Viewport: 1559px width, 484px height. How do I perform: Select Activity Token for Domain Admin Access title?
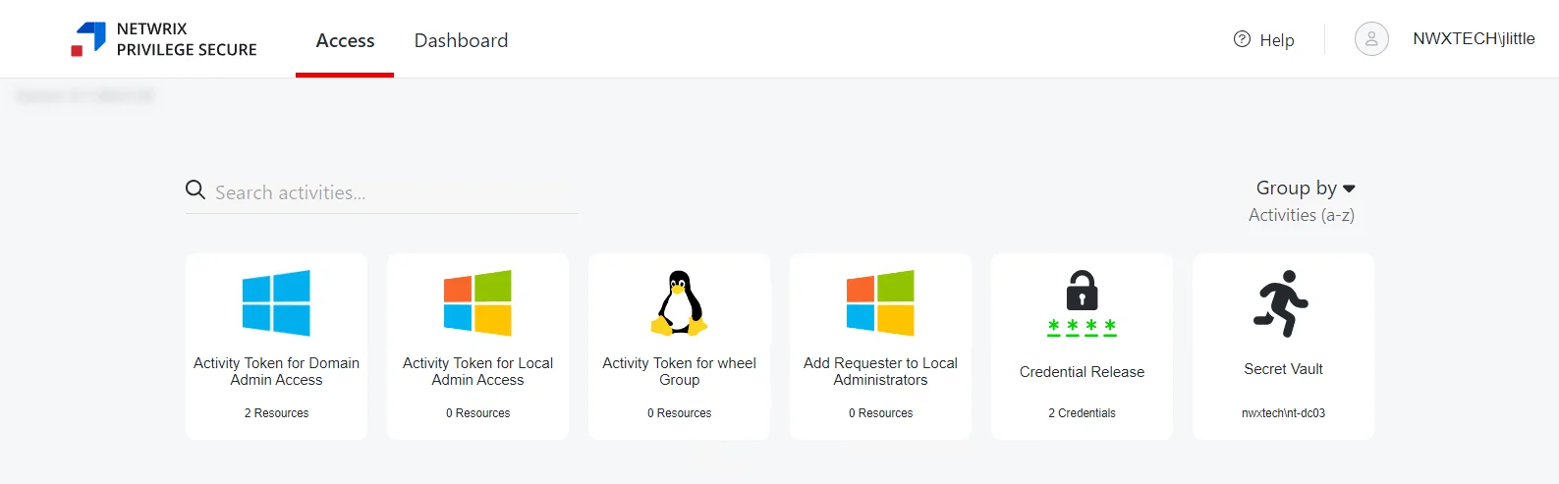click(x=276, y=371)
